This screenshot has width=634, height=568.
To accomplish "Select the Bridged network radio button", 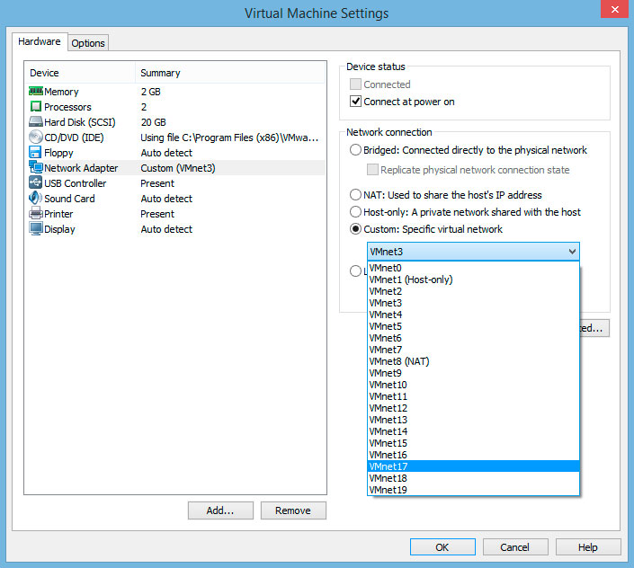I will [356, 150].
